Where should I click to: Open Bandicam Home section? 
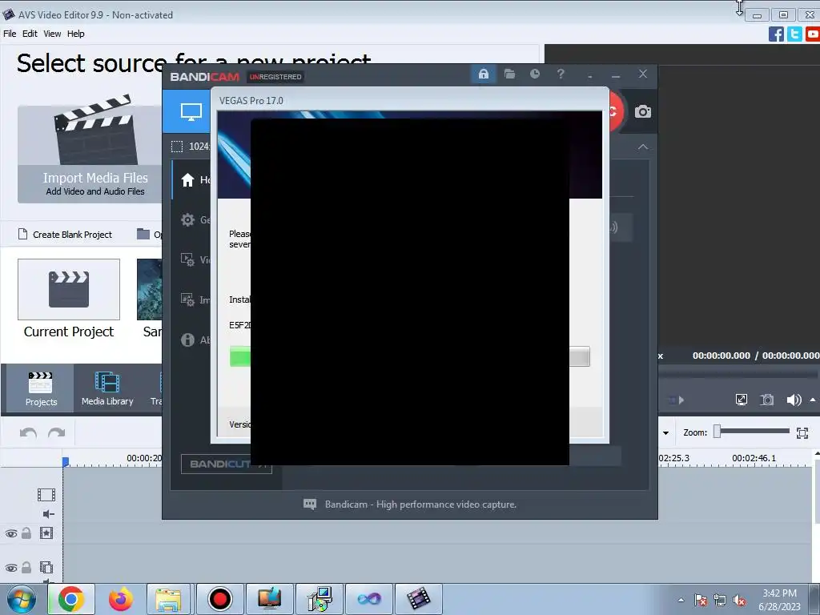pos(191,180)
